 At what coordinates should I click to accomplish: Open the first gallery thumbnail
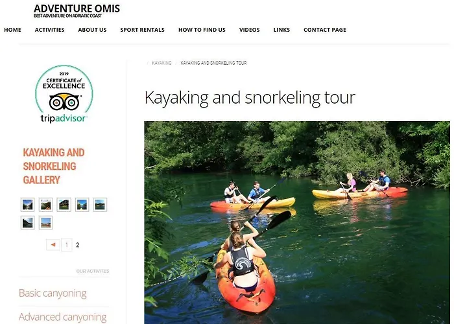point(27,205)
